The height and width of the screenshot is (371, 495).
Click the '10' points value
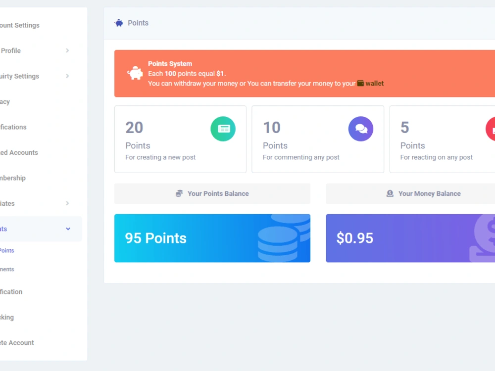pyautogui.click(x=271, y=128)
